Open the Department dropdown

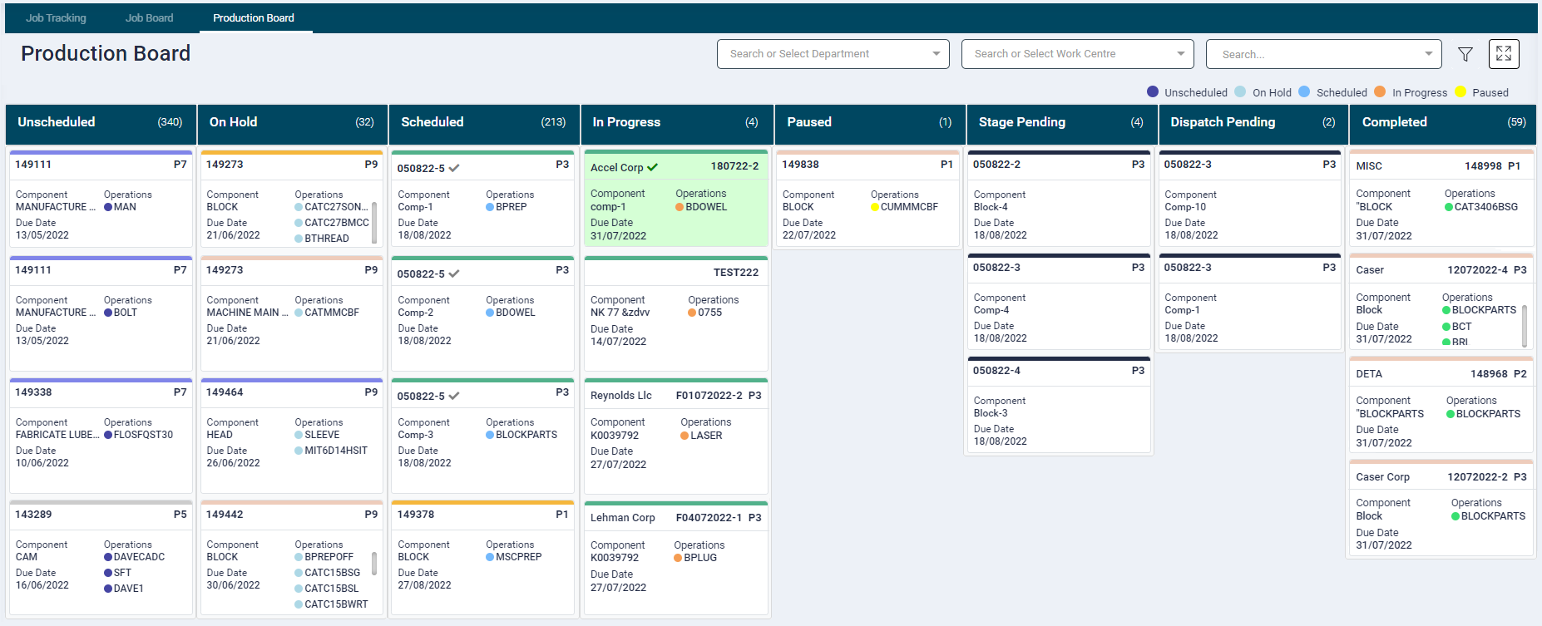pyautogui.click(x=833, y=54)
